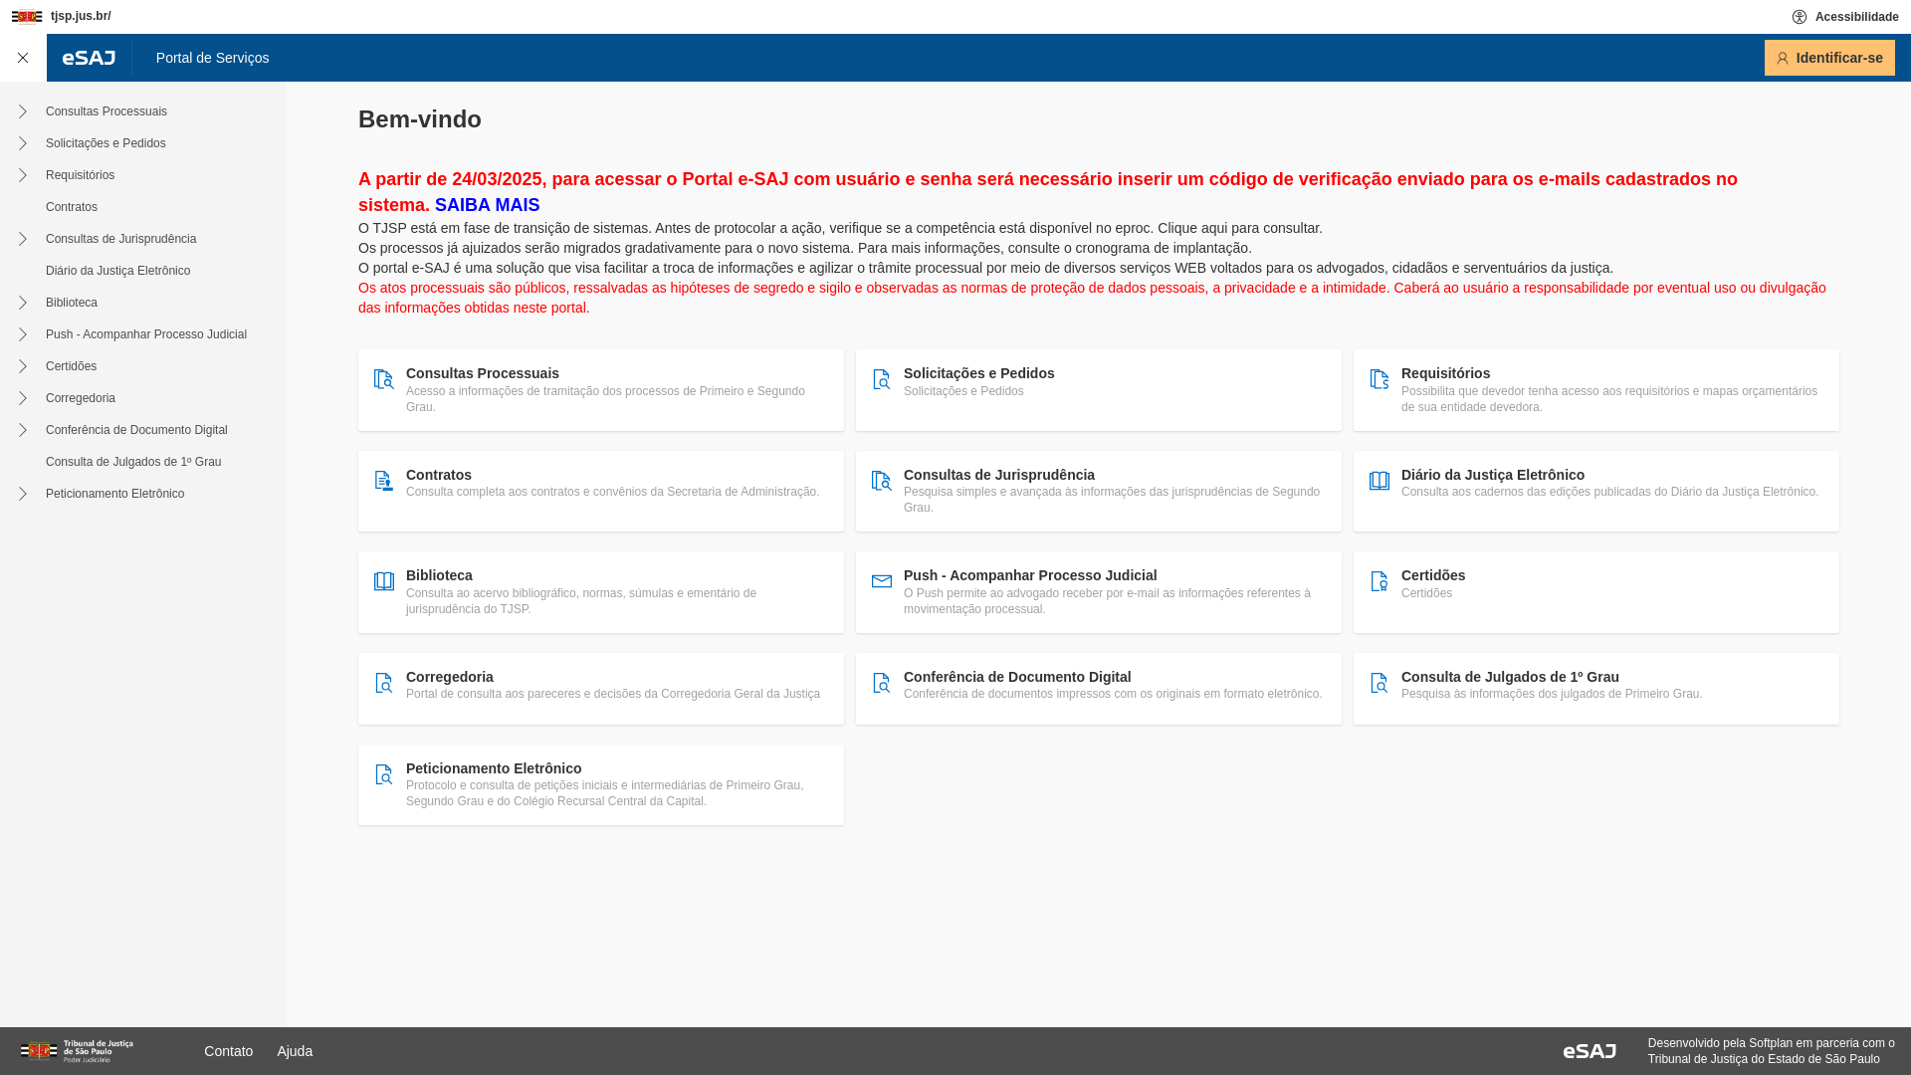Click Solicitações e Pedidos card icon
The width and height of the screenshot is (1911, 1075).
pos(882,379)
